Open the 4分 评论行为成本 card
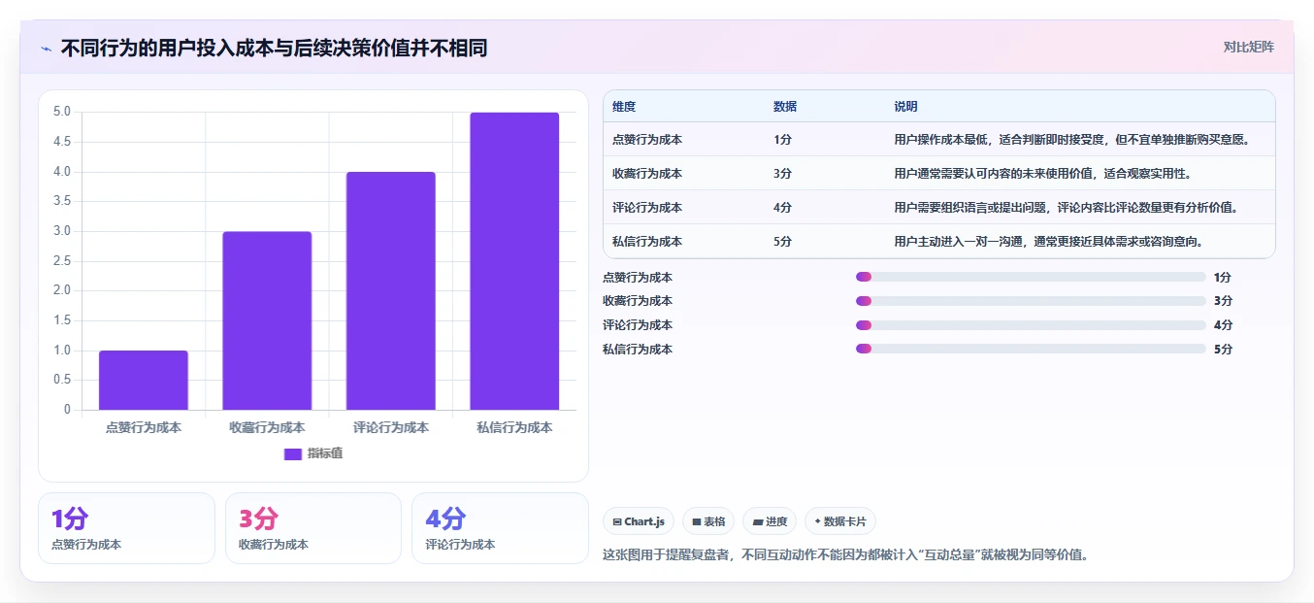This screenshot has width=1314, height=603. pyautogui.click(x=500, y=528)
